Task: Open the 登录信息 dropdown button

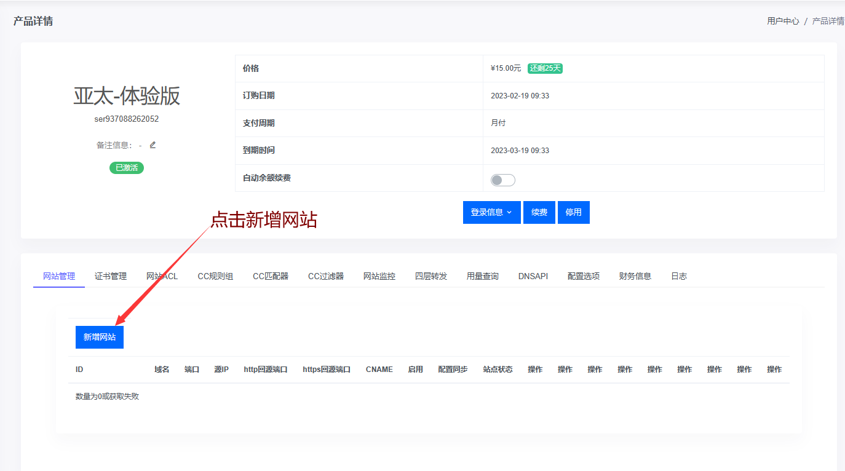Action: (491, 212)
